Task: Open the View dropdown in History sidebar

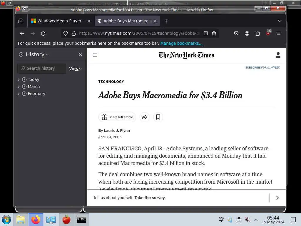Action: pyautogui.click(x=75, y=69)
